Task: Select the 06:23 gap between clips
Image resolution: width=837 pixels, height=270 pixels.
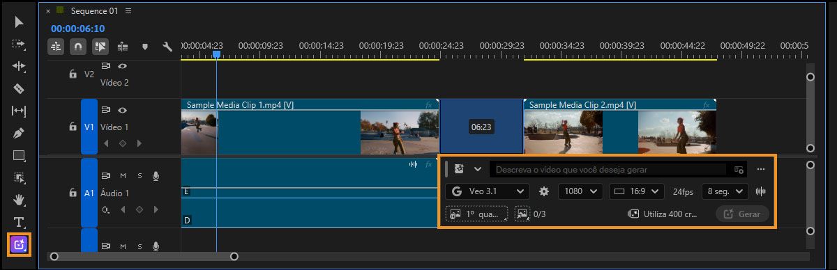Action: coord(481,127)
